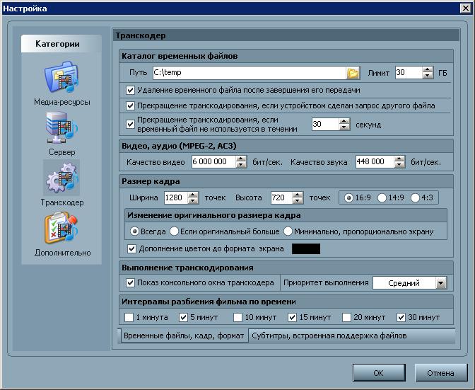Uncheck the 5 минут interval
The image size is (475, 390).
183,318
